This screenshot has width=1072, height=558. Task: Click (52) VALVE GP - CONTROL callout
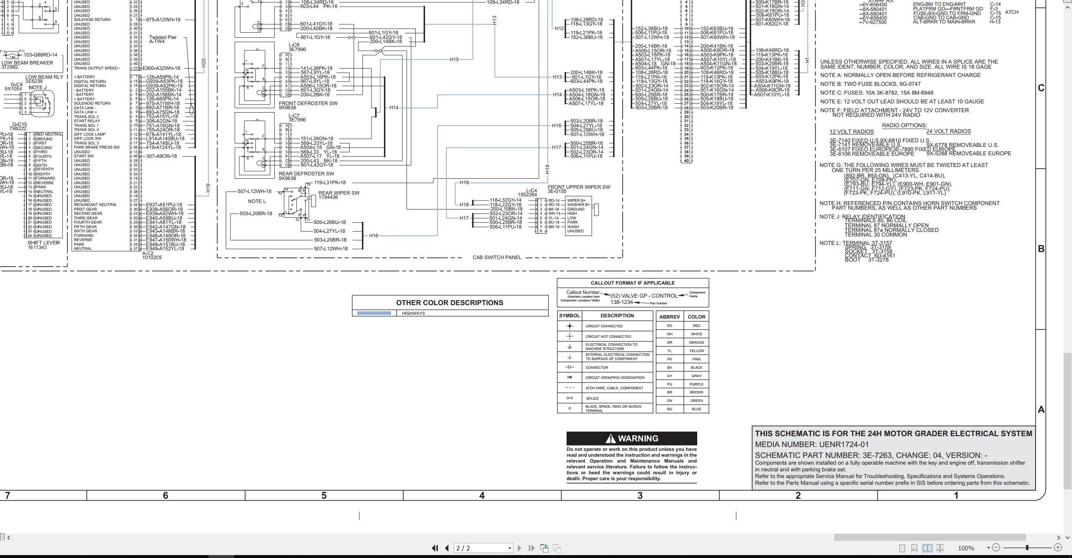[644, 296]
